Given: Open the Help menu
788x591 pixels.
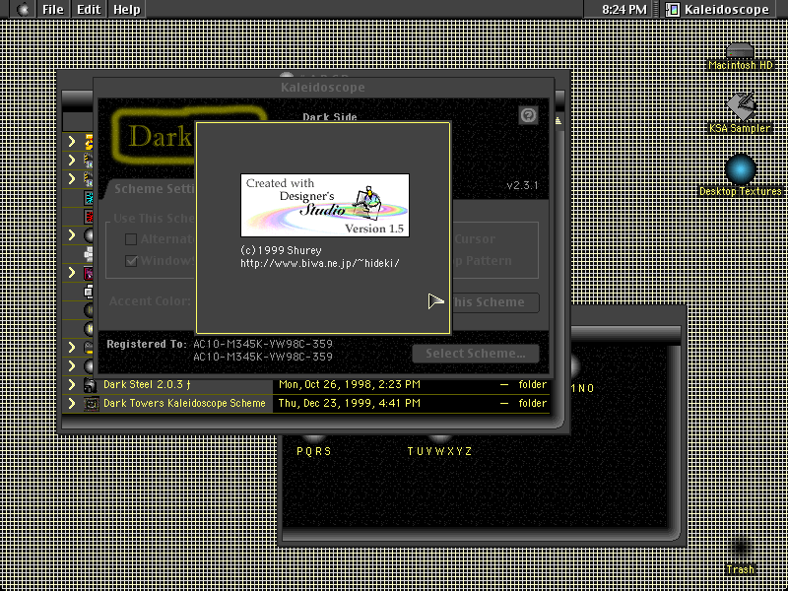Looking at the screenshot, I should pos(126,9).
